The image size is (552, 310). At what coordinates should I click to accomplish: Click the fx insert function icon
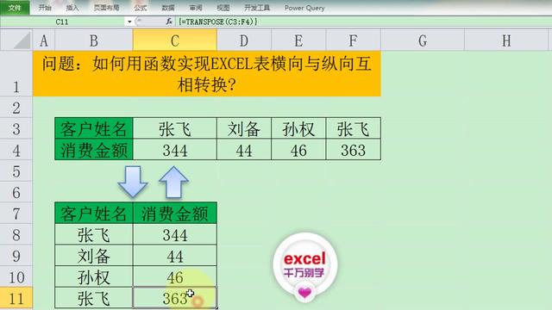pyautogui.click(x=169, y=22)
